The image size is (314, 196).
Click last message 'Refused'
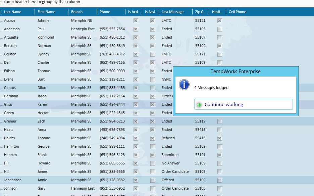[x=168, y=138]
